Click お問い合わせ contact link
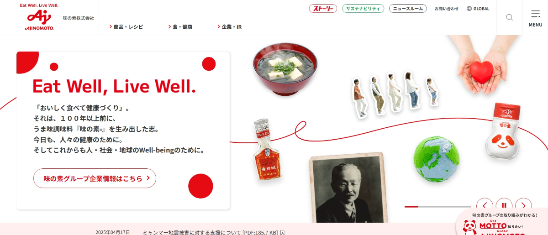Screen dimensions: 548x235 tap(447, 9)
